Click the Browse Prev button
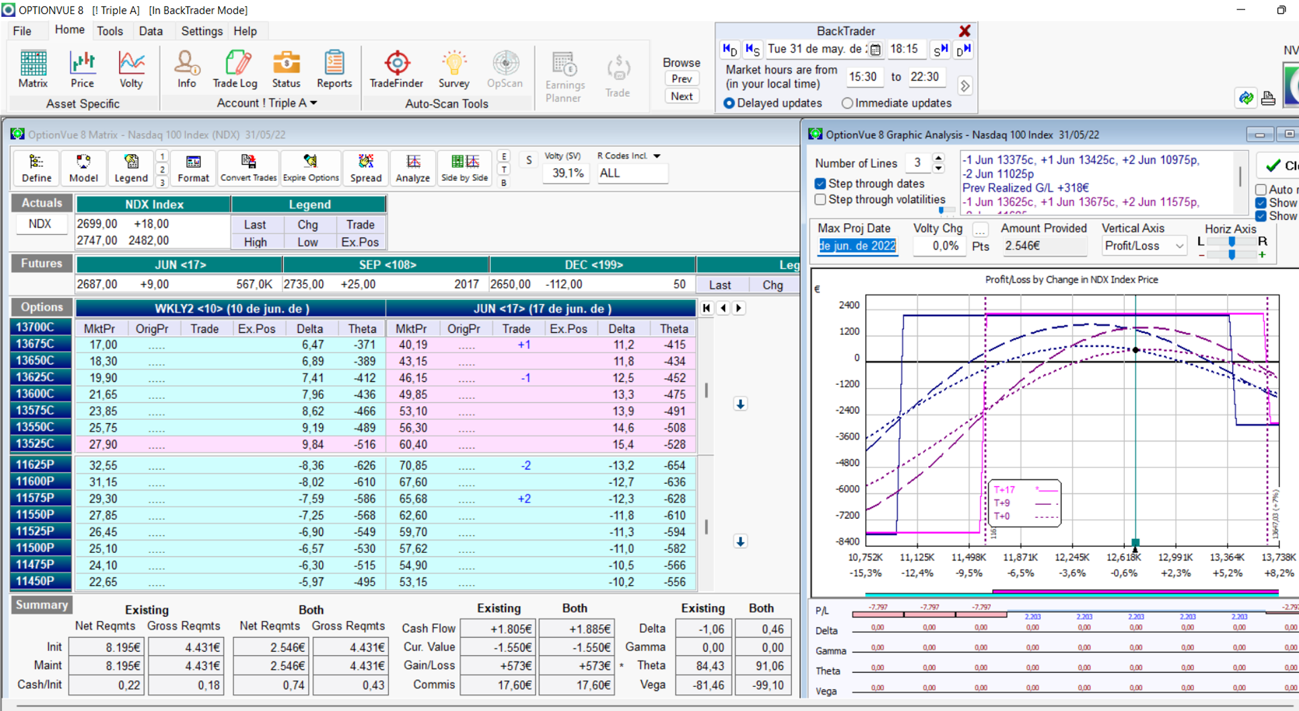This screenshot has width=1299, height=711. click(x=681, y=79)
